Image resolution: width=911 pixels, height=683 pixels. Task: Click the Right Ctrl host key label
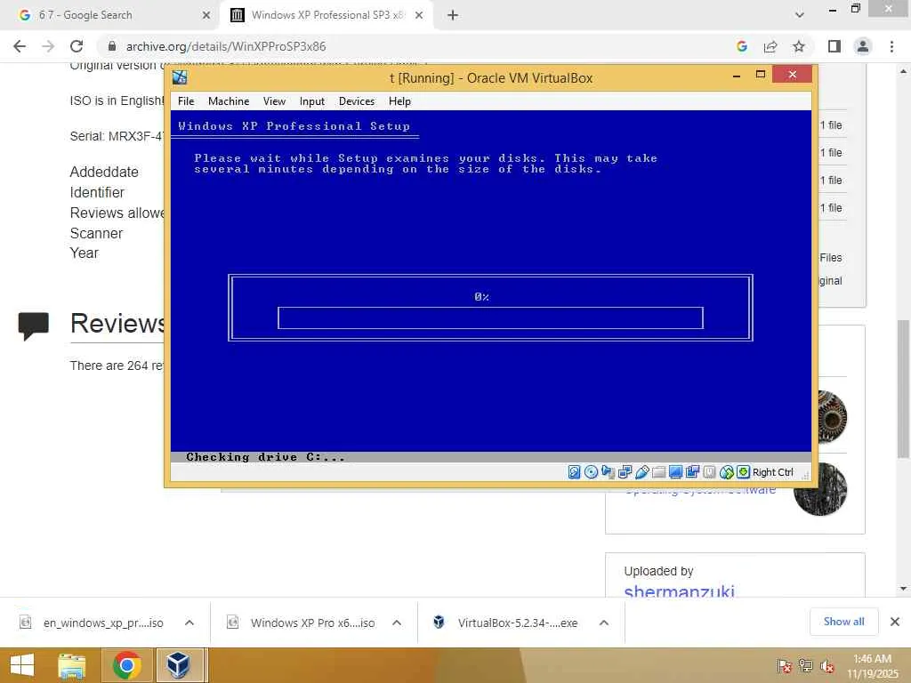tap(772, 472)
